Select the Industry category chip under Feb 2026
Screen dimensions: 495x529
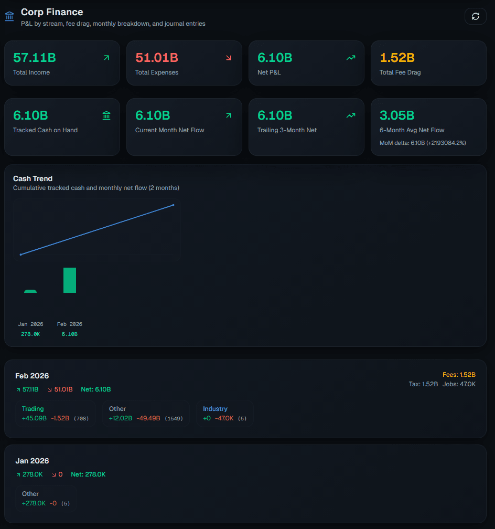click(225, 413)
